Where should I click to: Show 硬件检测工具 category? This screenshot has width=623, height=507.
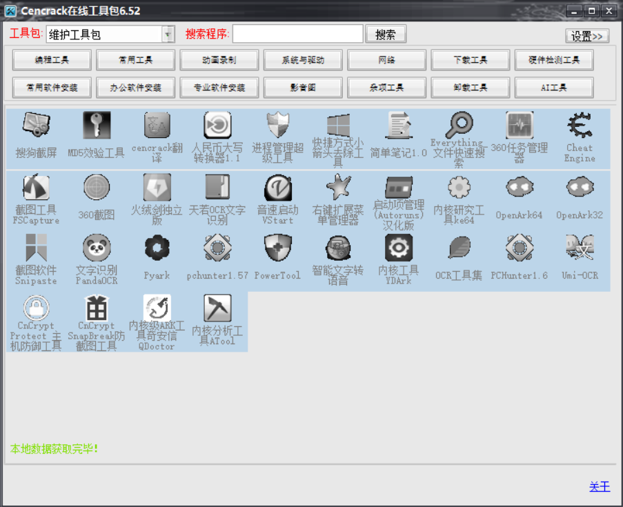pyautogui.click(x=554, y=60)
